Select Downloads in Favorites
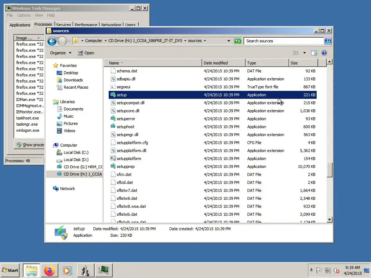This screenshot has height=278, width=371. pyautogui.click(x=73, y=80)
